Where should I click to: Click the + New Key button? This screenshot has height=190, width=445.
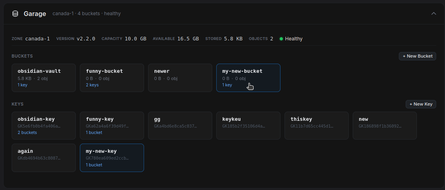tap(421, 104)
